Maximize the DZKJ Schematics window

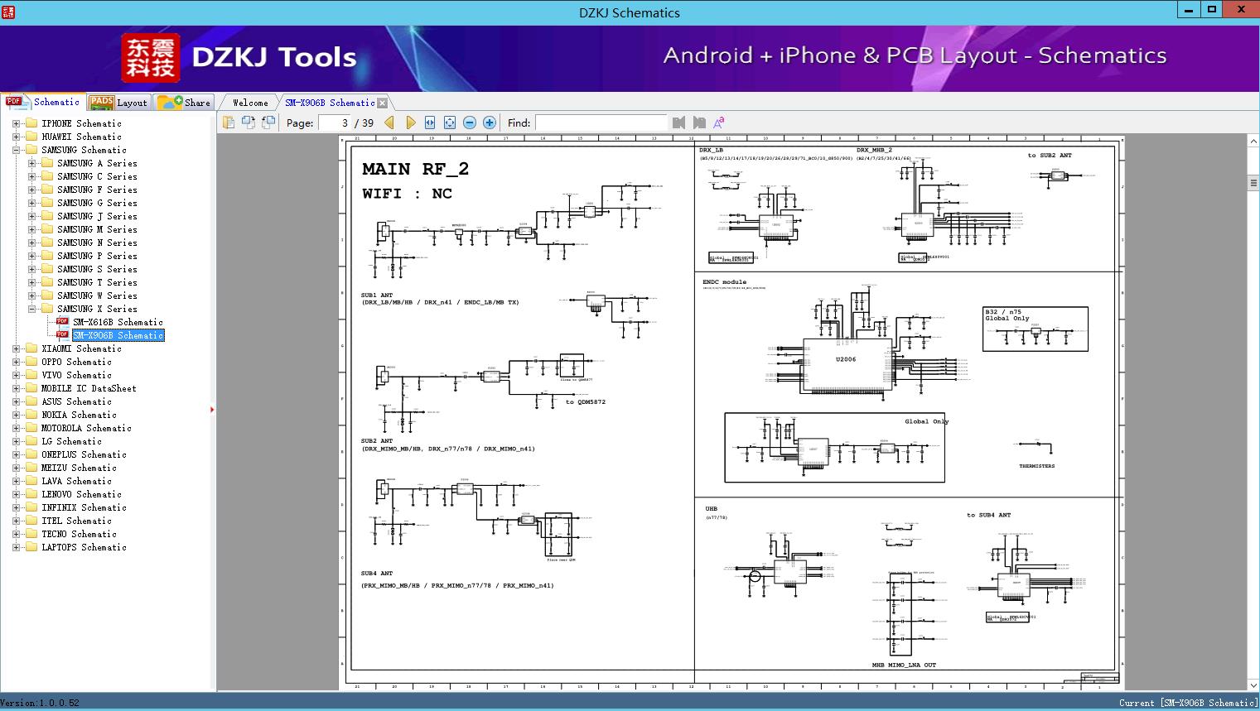[x=1212, y=9]
